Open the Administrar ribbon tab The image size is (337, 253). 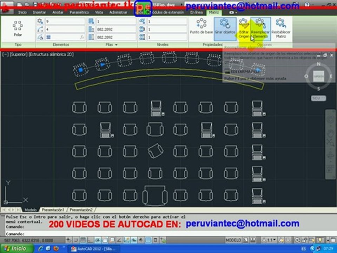click(118, 13)
